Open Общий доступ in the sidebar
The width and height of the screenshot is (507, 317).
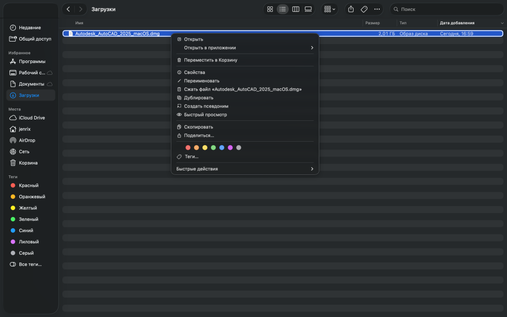[31, 39]
